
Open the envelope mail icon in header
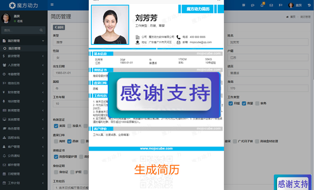(271, 5)
